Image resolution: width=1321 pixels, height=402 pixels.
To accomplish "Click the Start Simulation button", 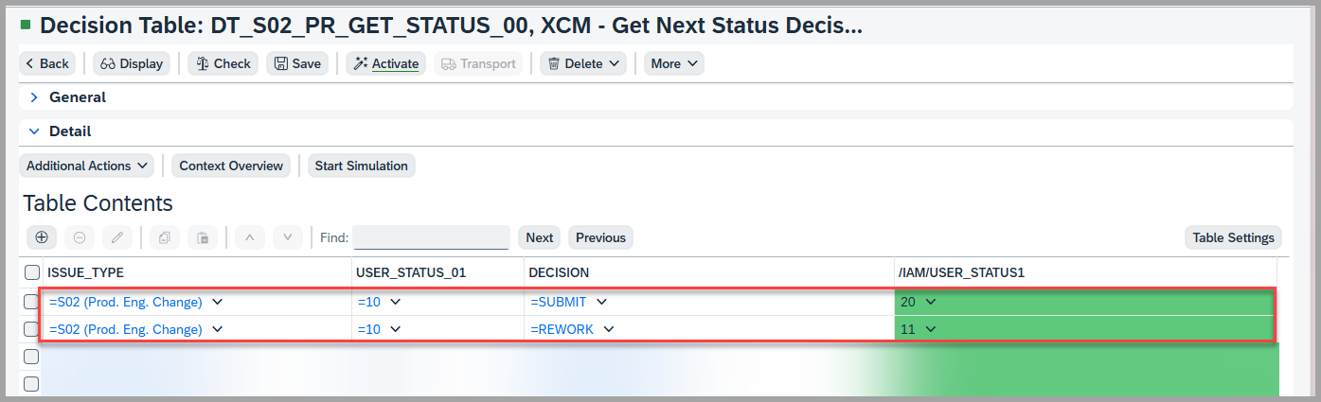I will point(361,166).
